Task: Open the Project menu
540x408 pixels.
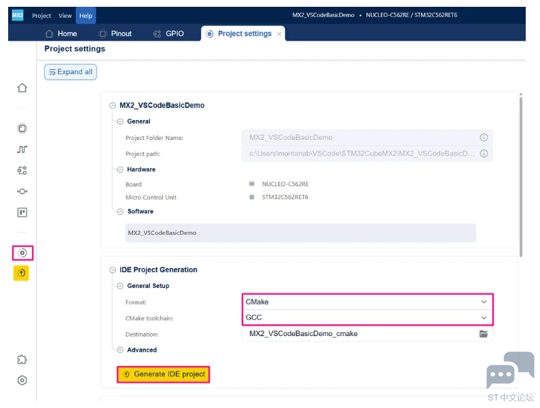Action: click(x=41, y=16)
